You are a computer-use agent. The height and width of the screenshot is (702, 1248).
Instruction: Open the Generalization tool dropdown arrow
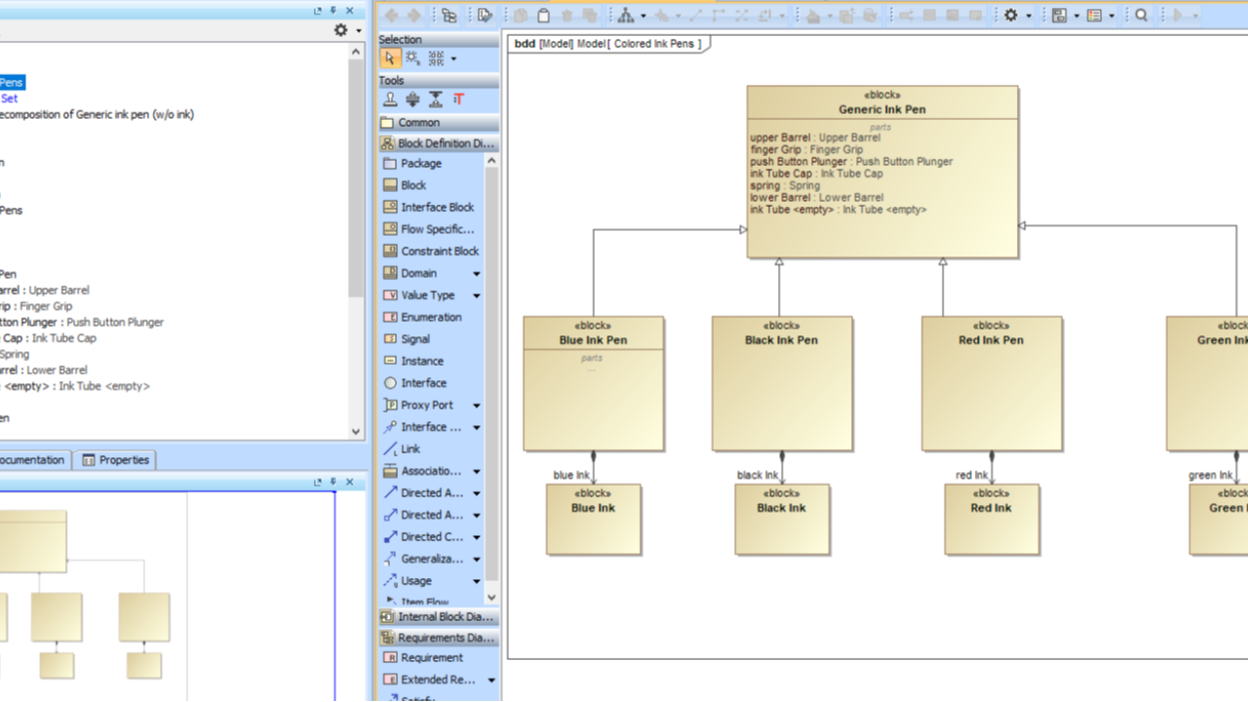click(477, 560)
